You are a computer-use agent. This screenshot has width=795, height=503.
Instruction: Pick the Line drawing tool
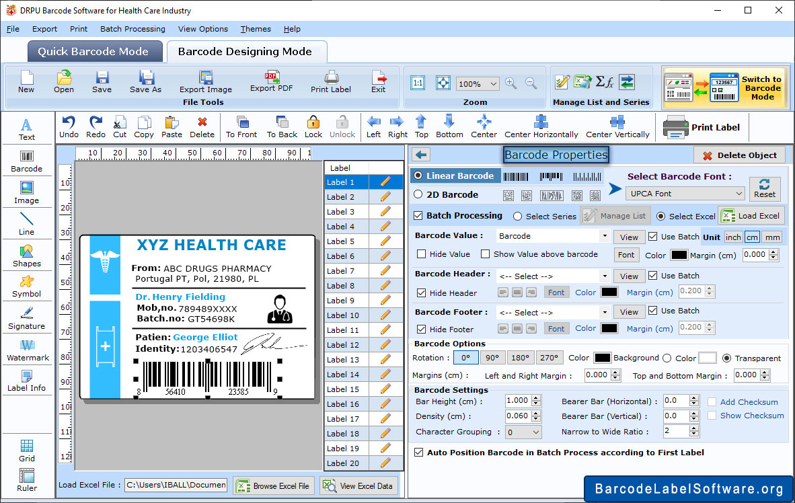click(x=26, y=224)
